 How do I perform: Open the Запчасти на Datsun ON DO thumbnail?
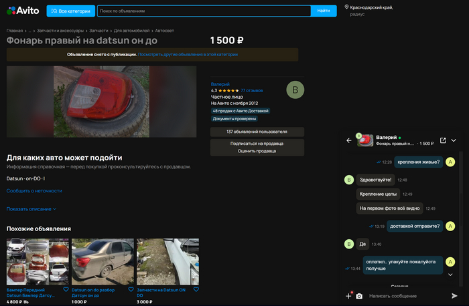(x=167, y=262)
